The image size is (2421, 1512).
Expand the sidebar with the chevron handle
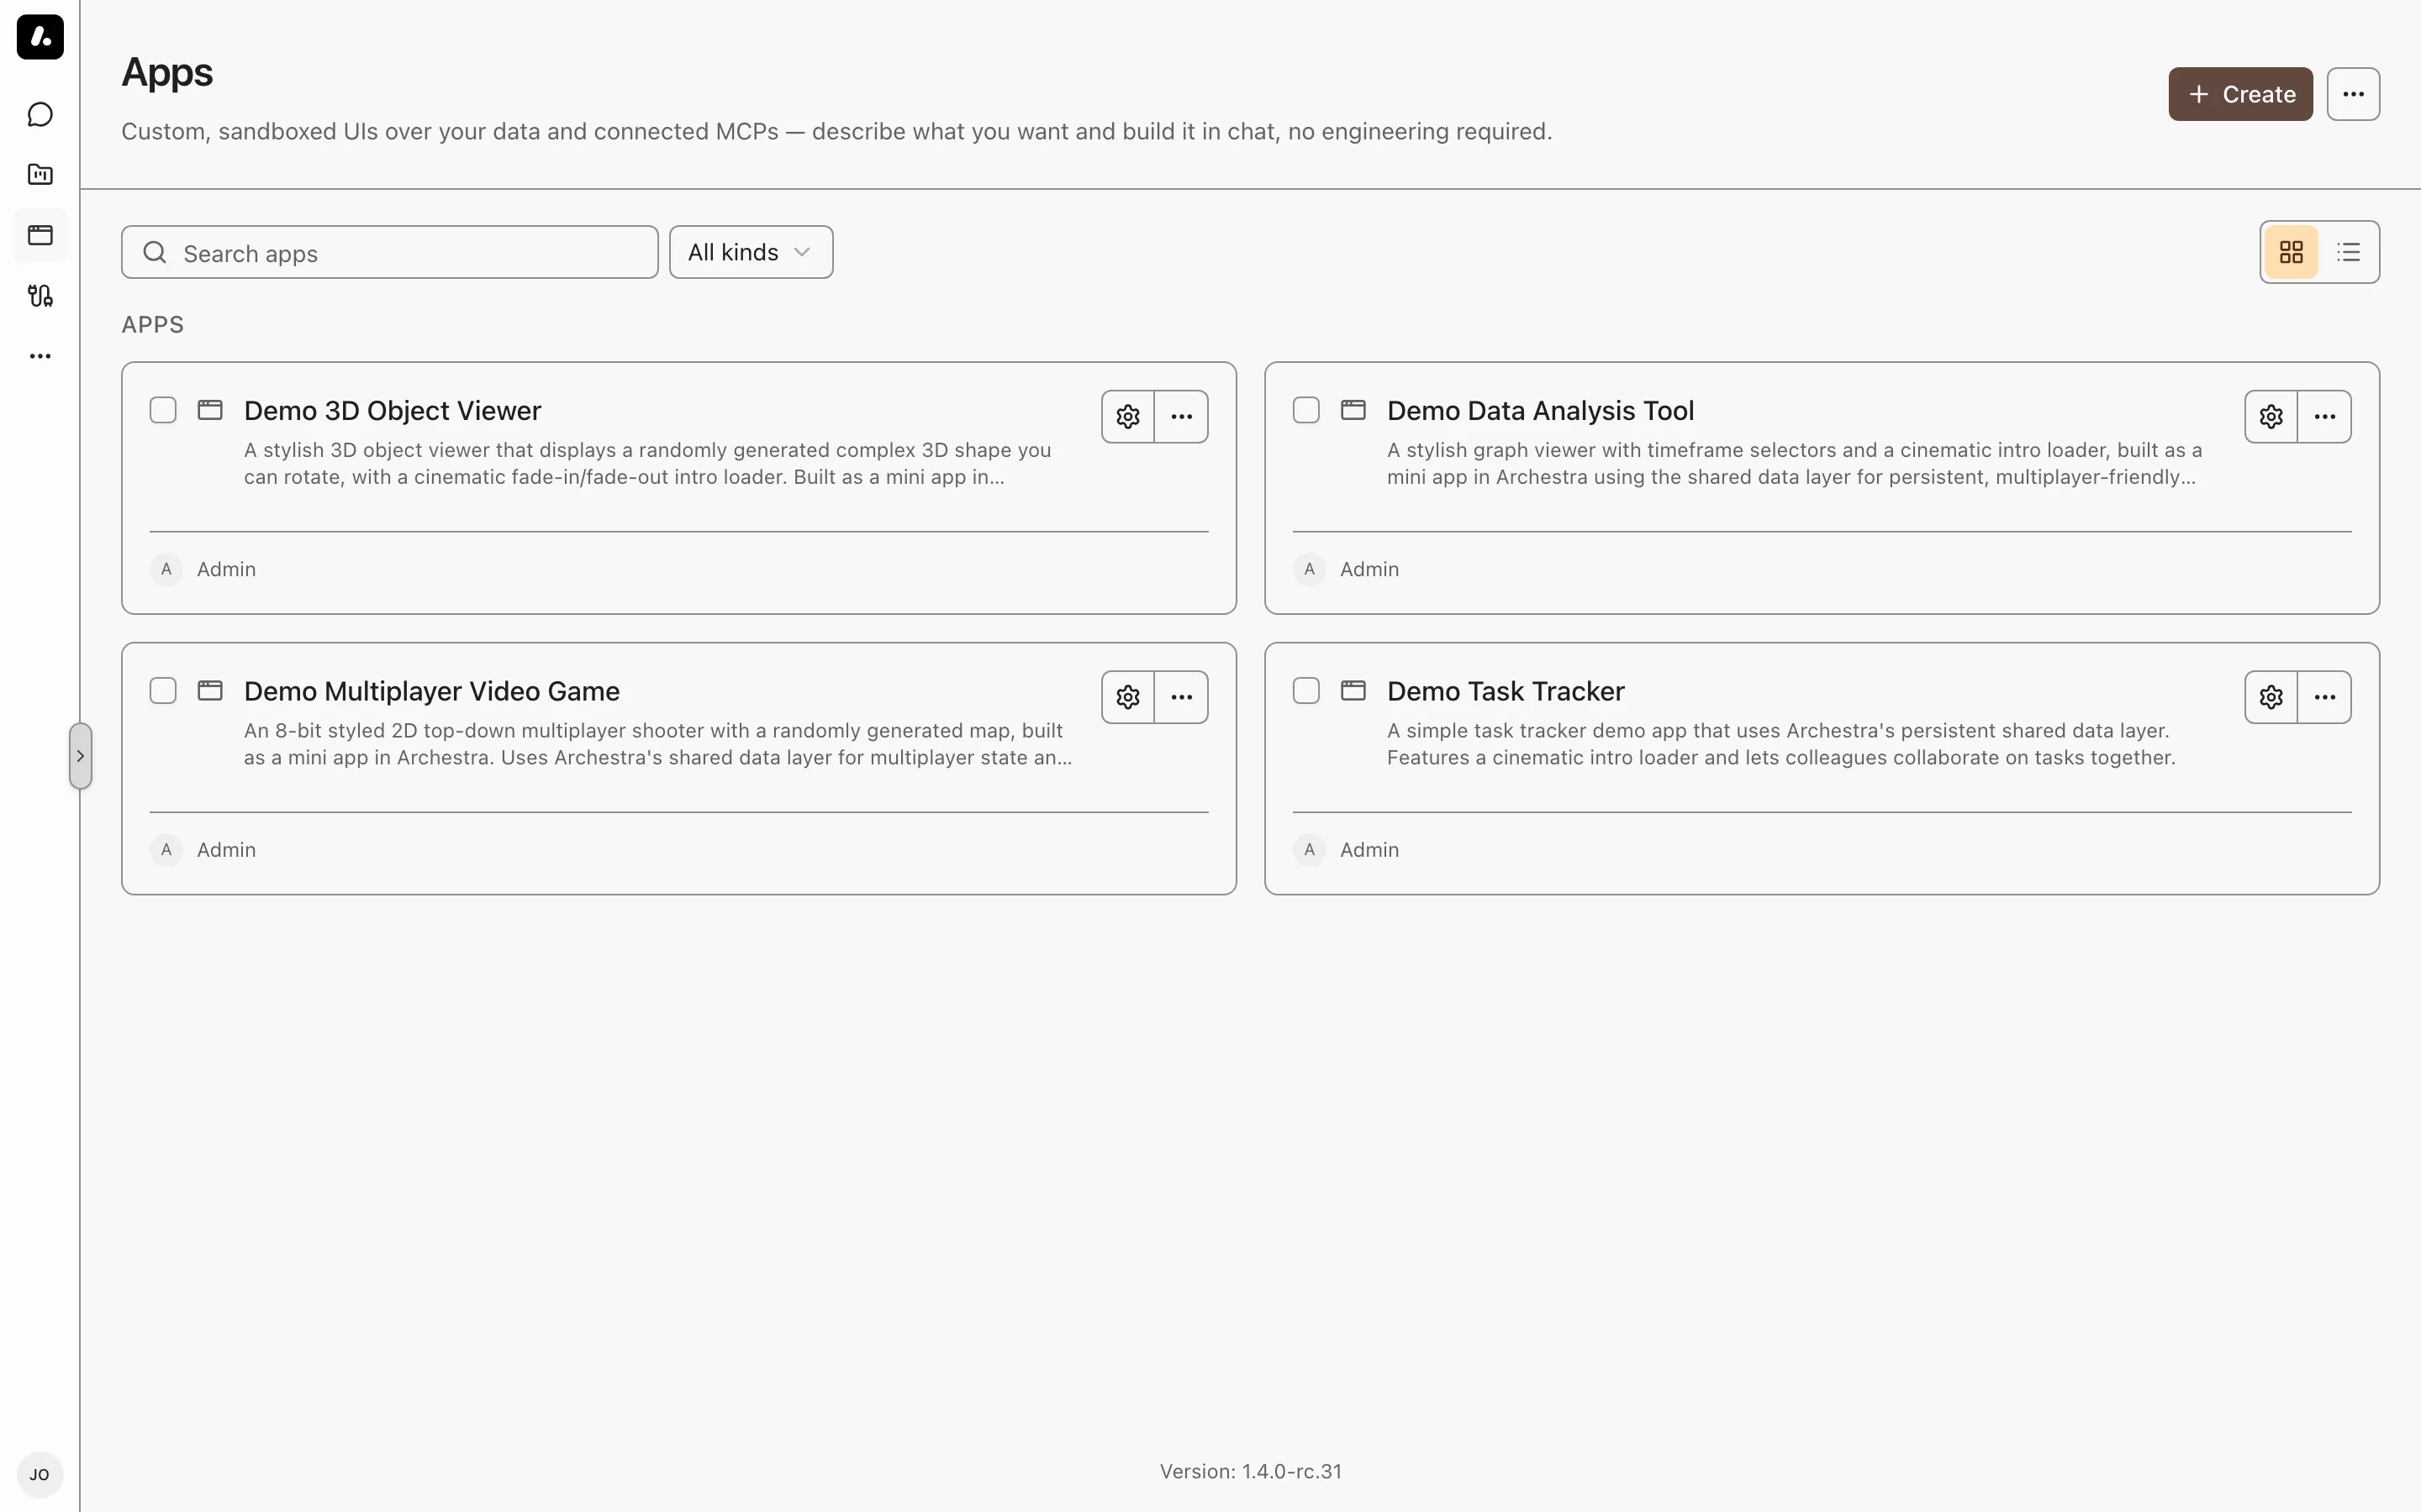click(81, 756)
